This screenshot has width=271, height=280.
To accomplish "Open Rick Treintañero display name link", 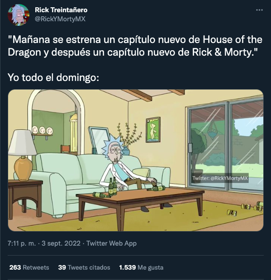I will coord(61,10).
